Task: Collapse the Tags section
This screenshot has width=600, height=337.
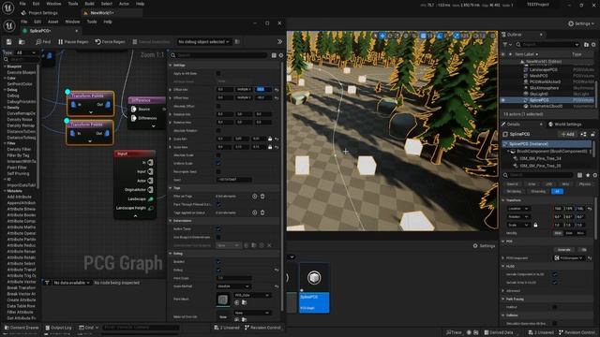Action: tap(171, 188)
